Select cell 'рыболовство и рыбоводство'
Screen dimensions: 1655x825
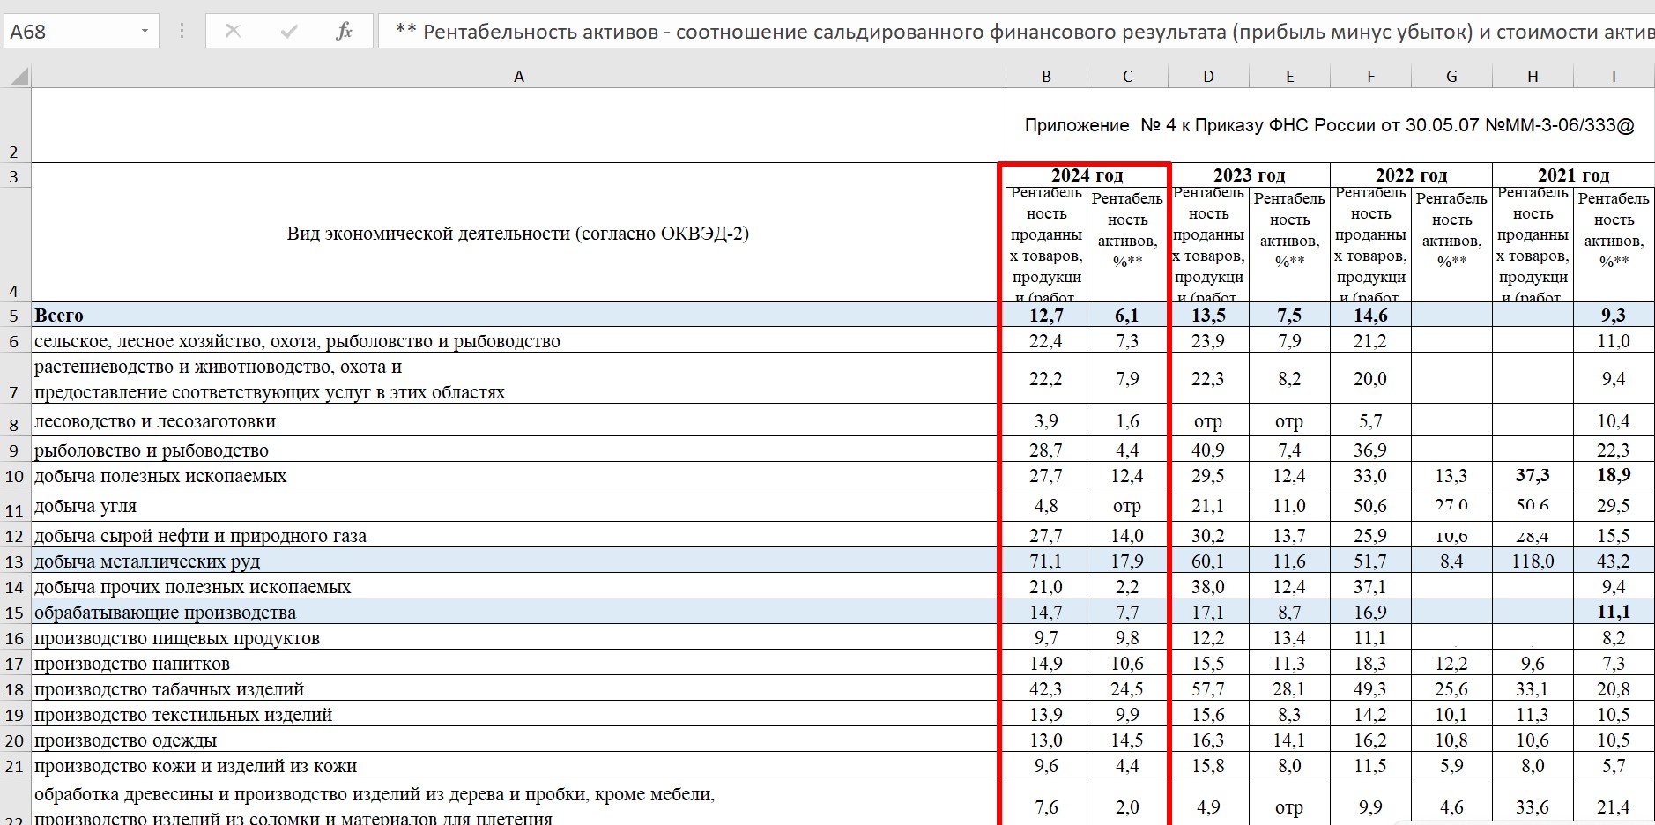tap(518, 450)
